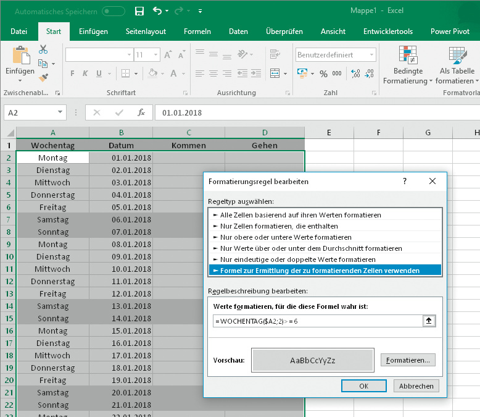The image size is (480, 417).
Task: Expand the number format Benutzerdefiniert dropdown
Action: tap(371, 55)
